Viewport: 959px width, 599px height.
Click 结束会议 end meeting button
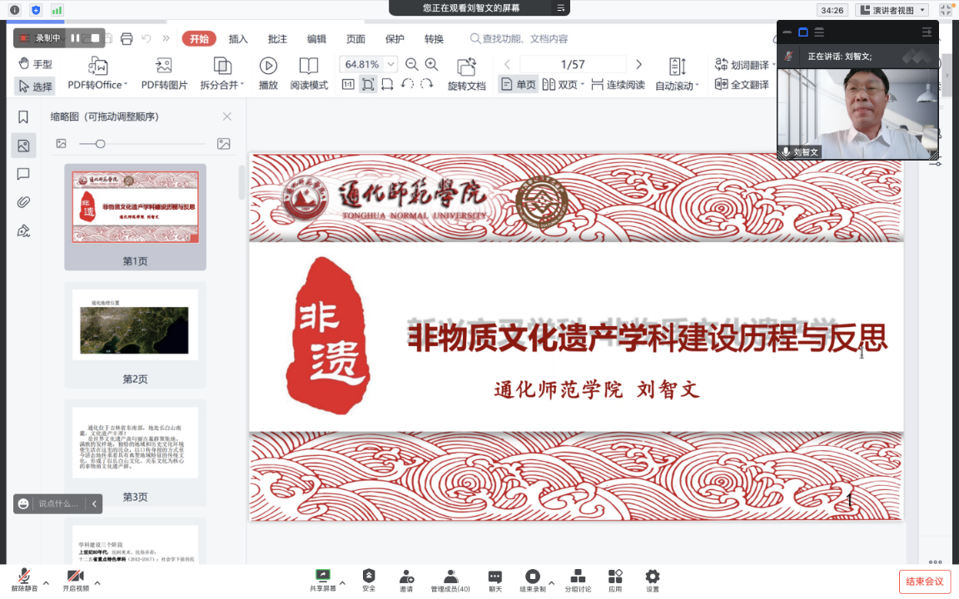(925, 582)
